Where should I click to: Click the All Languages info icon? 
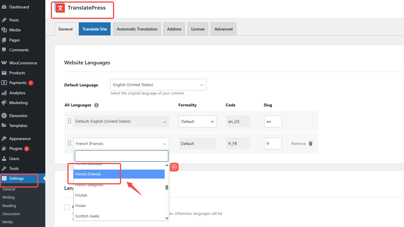pyautogui.click(x=96, y=105)
